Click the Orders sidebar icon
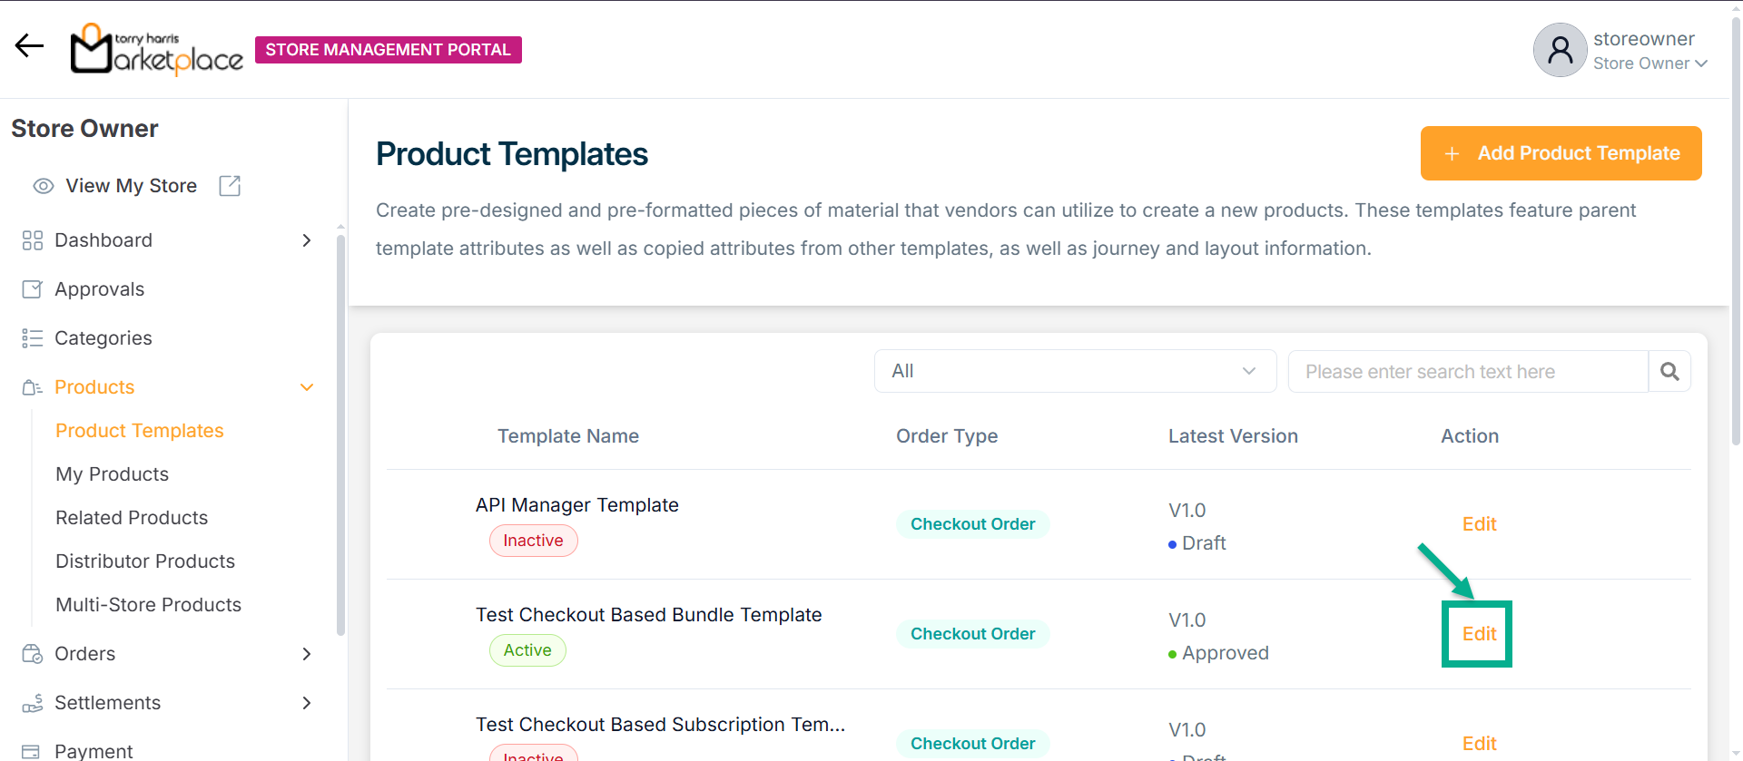 [33, 654]
